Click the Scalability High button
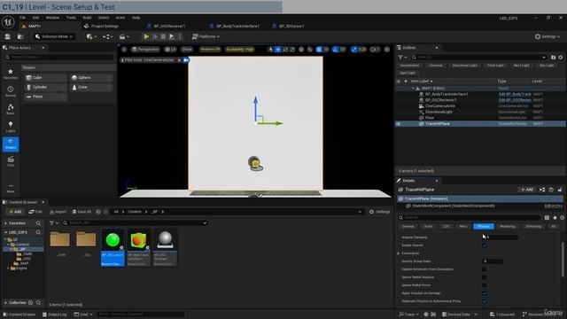The height and width of the screenshot is (319, 567). 240,50
